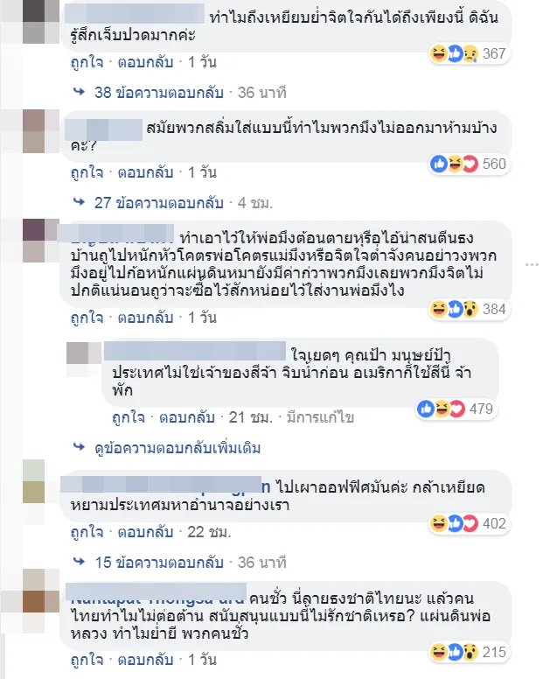Open the second commenter's profile picture
This screenshot has height=679, width=550.
(x=41, y=130)
